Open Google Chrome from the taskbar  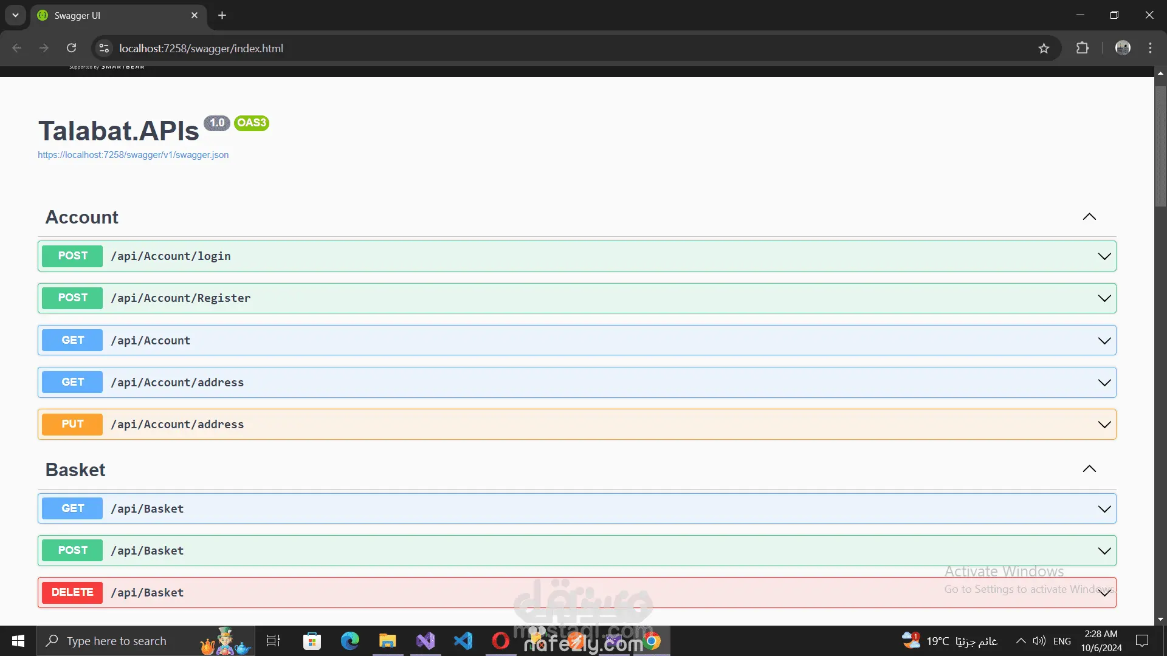[x=652, y=641]
